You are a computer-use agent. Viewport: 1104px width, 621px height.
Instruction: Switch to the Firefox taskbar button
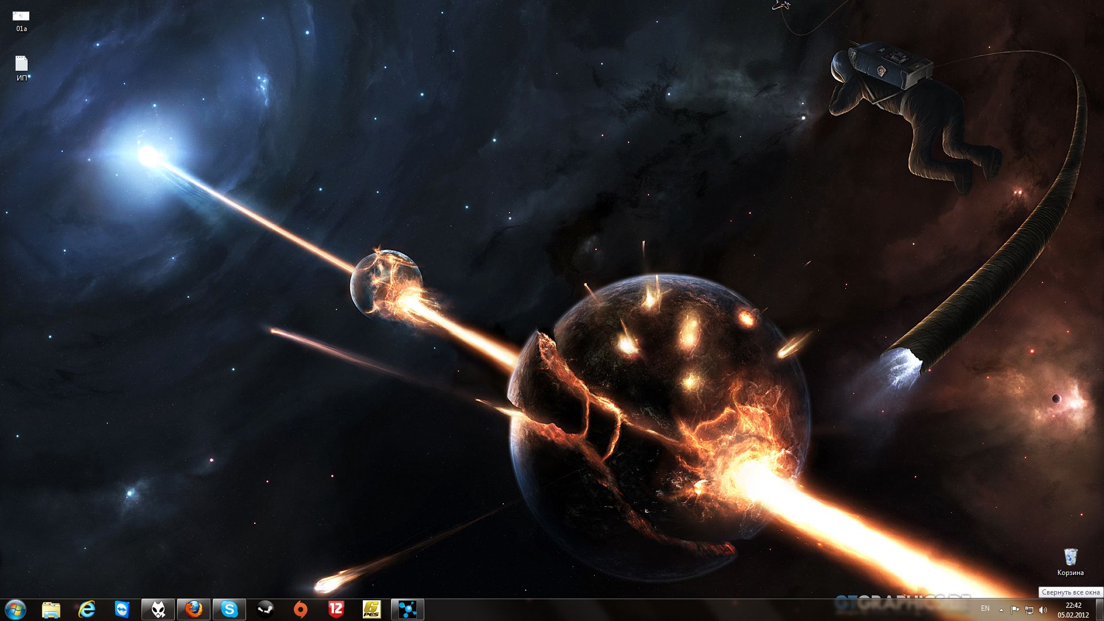(194, 609)
